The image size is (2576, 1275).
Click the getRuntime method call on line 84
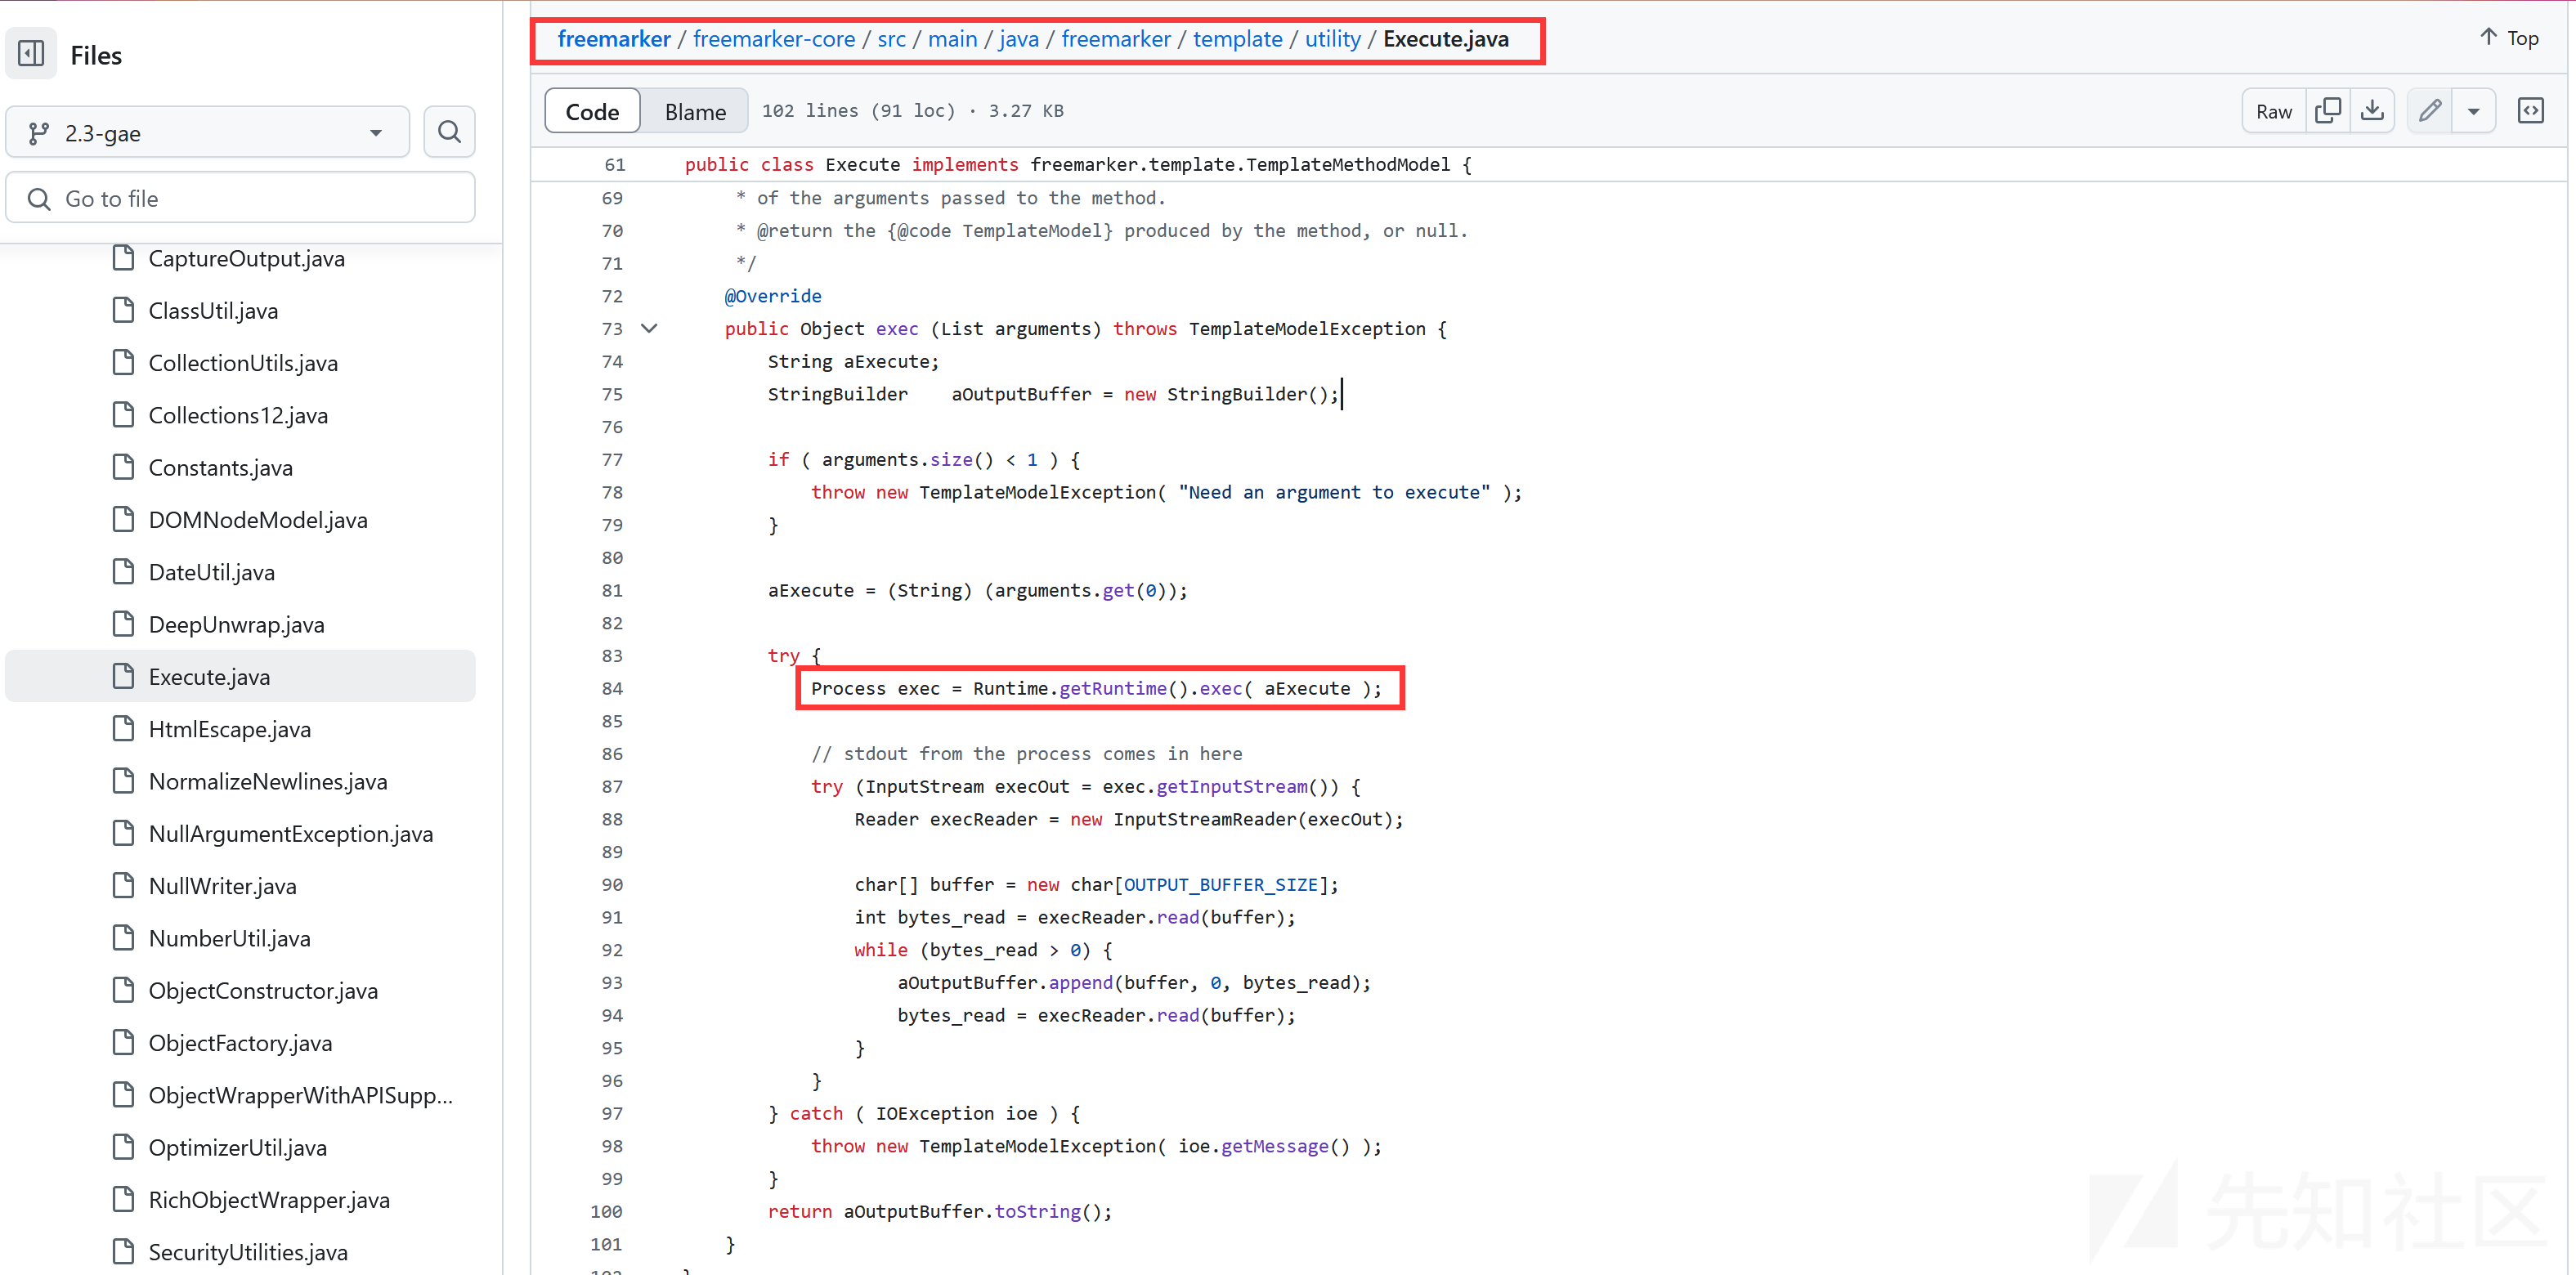[1112, 688]
